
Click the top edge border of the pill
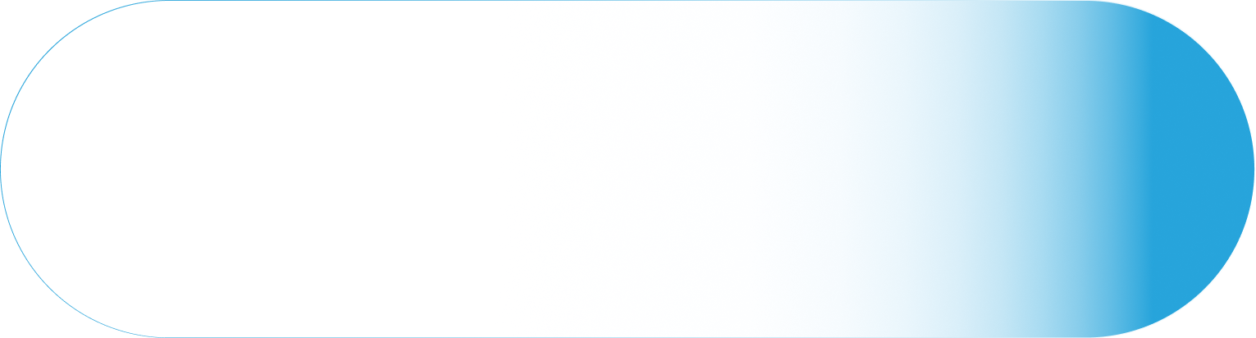click(x=628, y=1)
